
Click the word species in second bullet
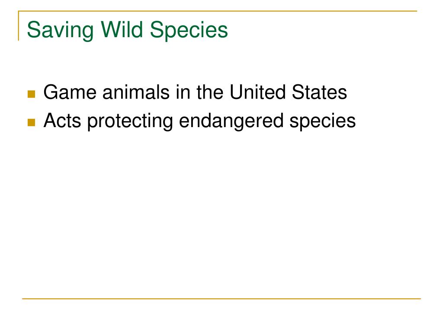click(x=323, y=121)
